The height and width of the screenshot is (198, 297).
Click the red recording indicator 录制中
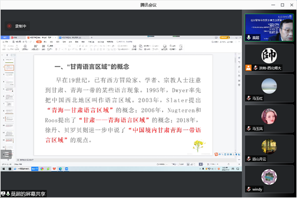coord(17,26)
